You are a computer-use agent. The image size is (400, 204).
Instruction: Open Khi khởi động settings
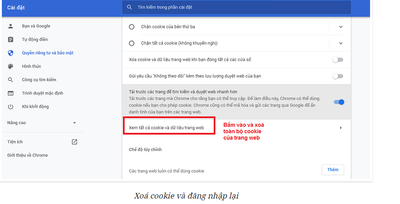[x=35, y=107]
